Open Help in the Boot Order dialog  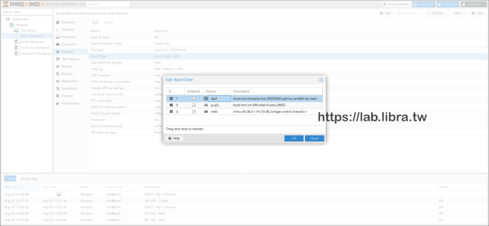(174, 139)
